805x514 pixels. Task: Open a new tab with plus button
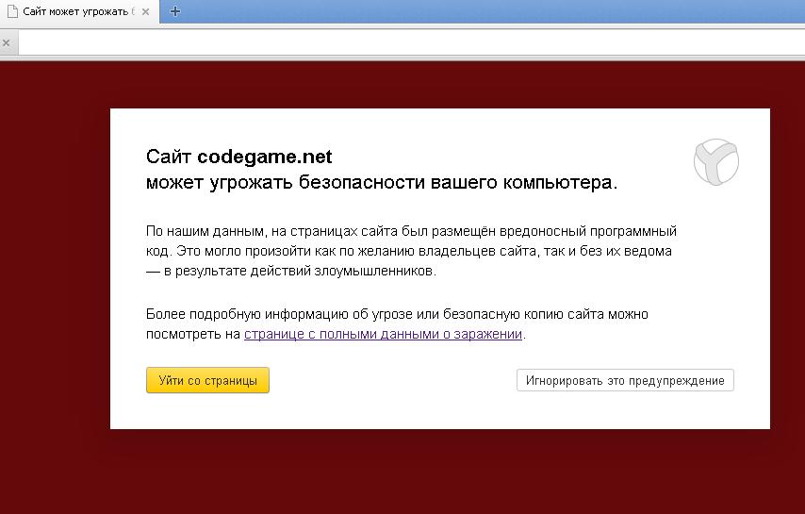pyautogui.click(x=175, y=11)
